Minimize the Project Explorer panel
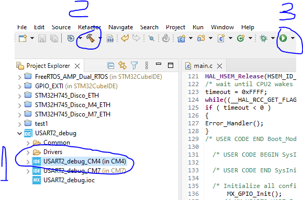The width and height of the screenshot is (303, 200). point(159,64)
